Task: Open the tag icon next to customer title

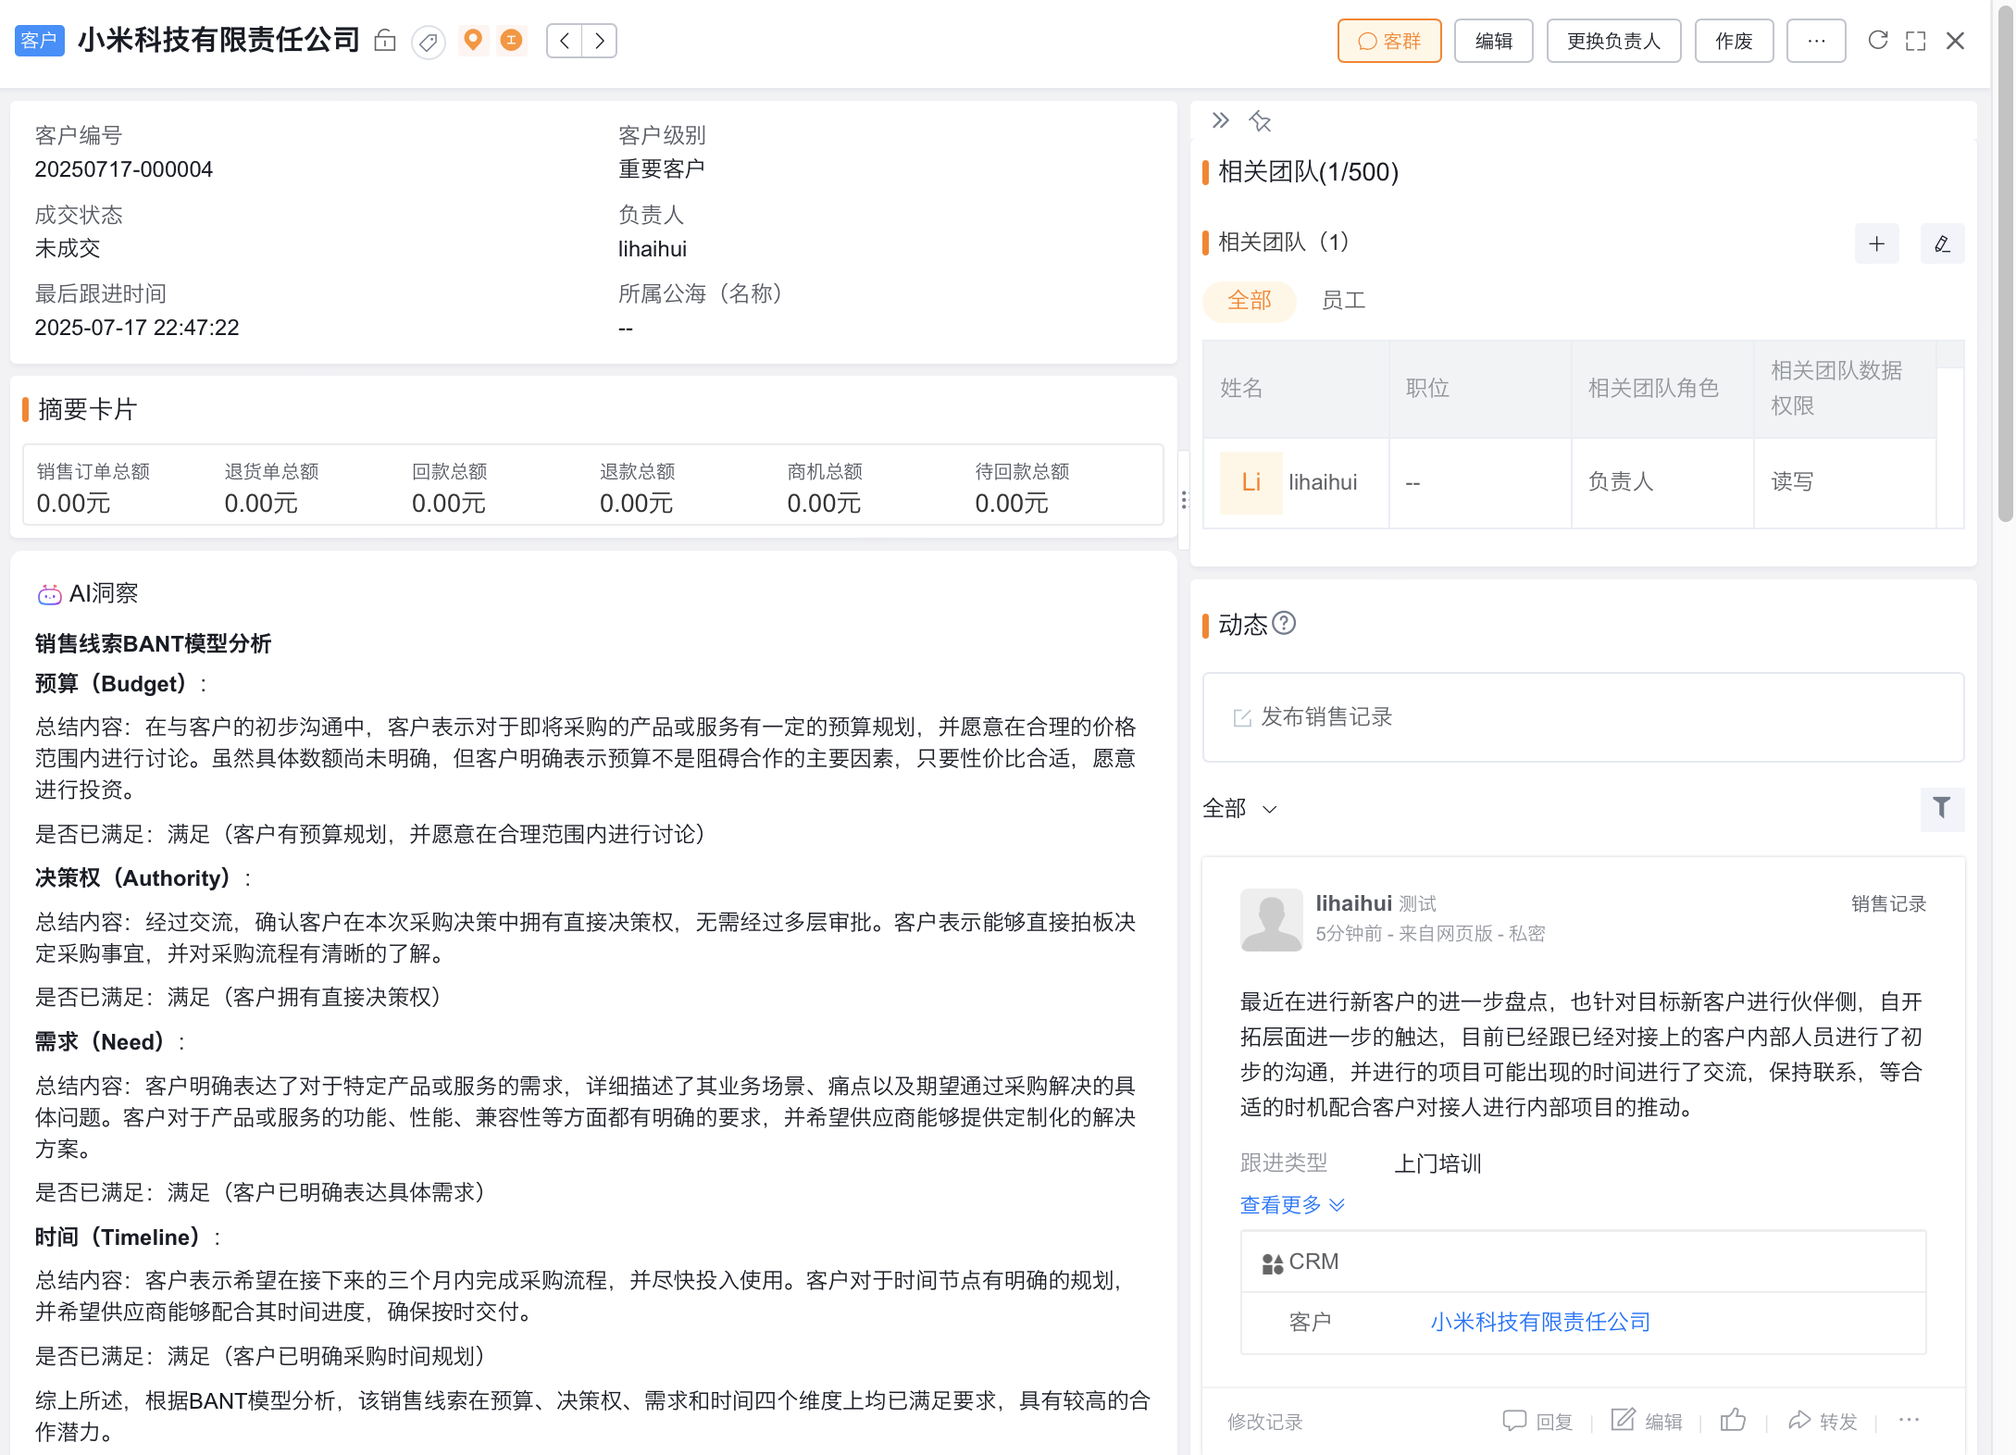Action: pyautogui.click(x=428, y=42)
